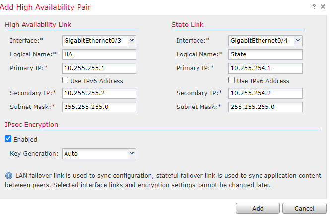Close the Add High Availability Pair dialog
Image resolution: width=330 pixels, height=216 pixels.
coord(323,7)
